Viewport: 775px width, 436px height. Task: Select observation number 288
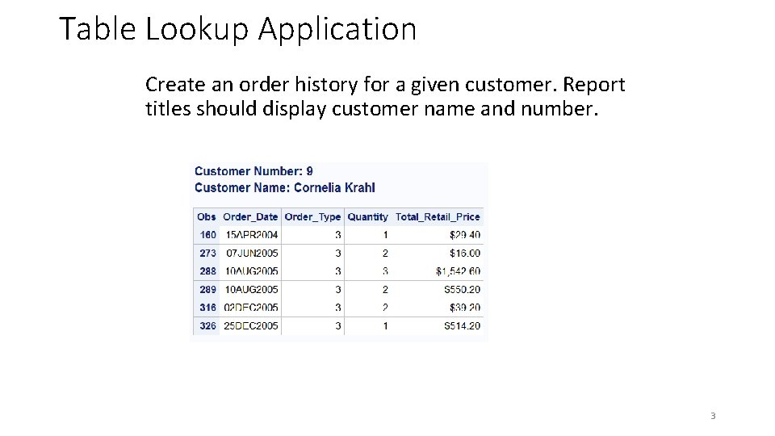tap(207, 271)
